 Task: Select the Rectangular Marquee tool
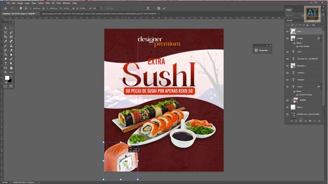click(11, 28)
